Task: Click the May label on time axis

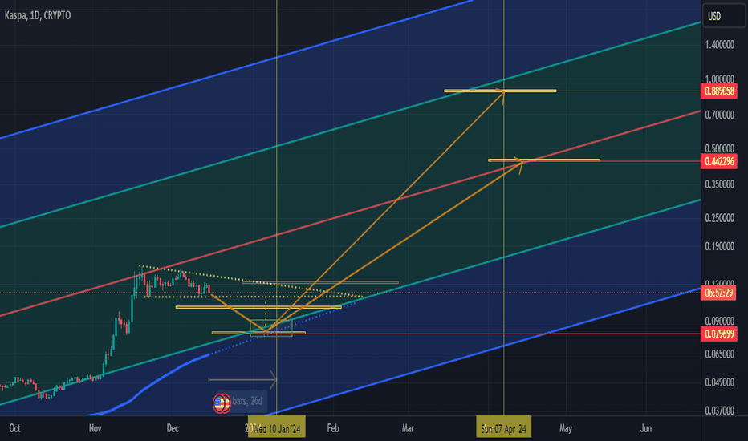Action: pyautogui.click(x=566, y=428)
